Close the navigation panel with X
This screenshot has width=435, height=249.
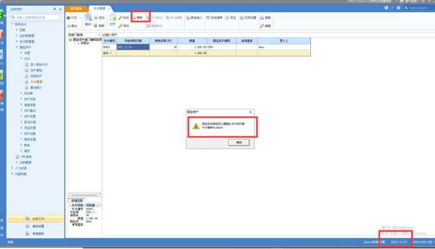tap(61, 9)
